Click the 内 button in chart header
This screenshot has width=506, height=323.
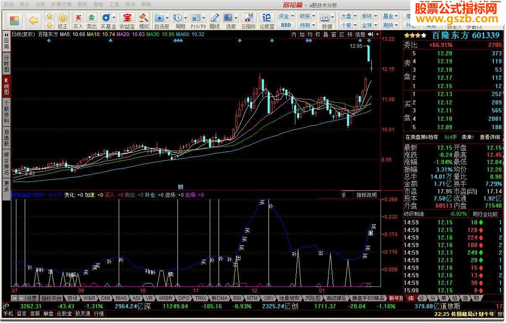click(x=294, y=34)
